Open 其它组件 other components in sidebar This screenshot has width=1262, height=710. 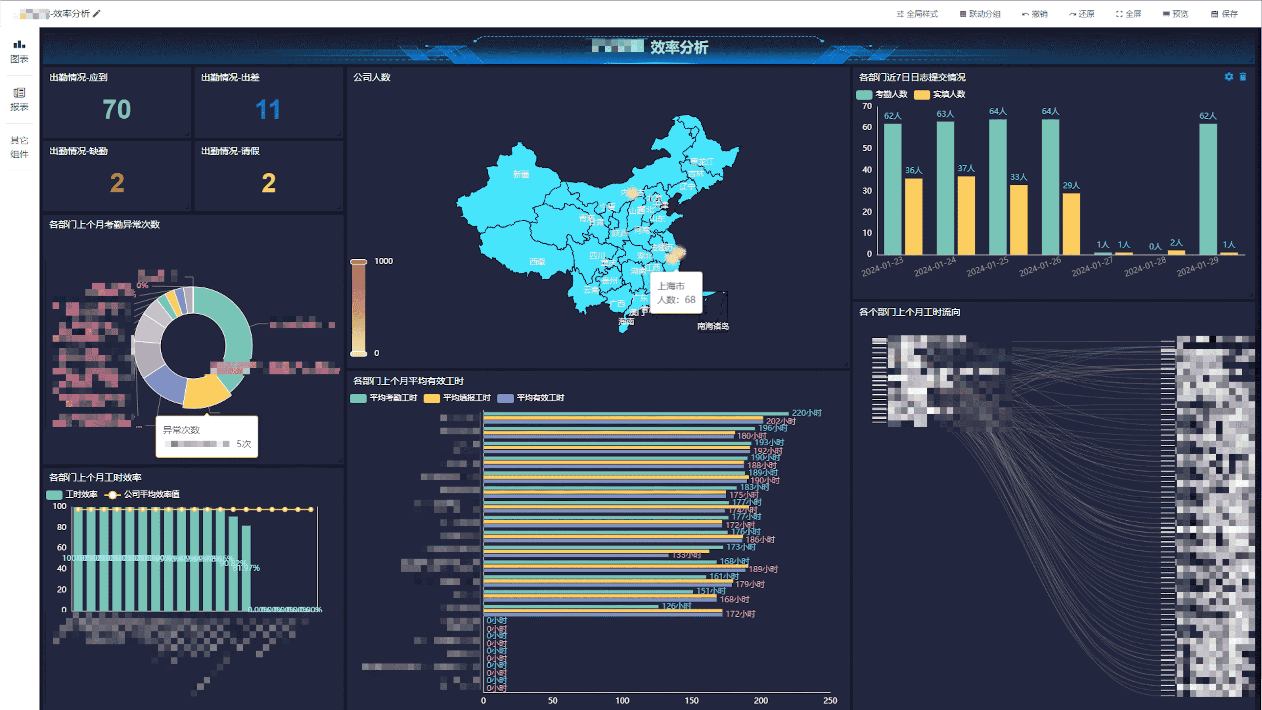(19, 147)
